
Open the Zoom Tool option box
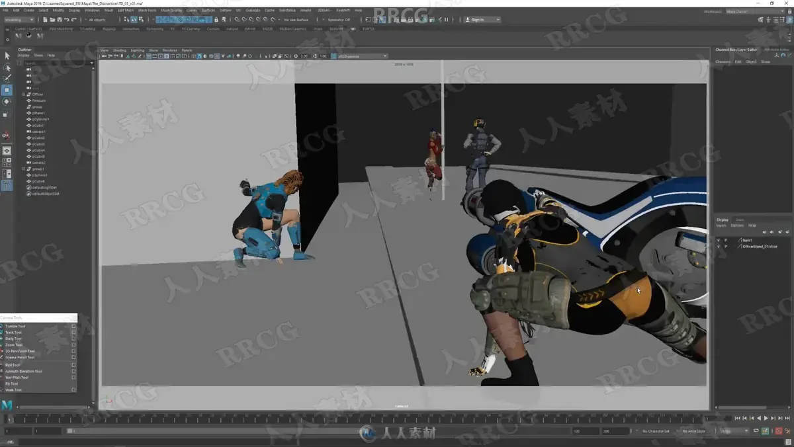[73, 345]
